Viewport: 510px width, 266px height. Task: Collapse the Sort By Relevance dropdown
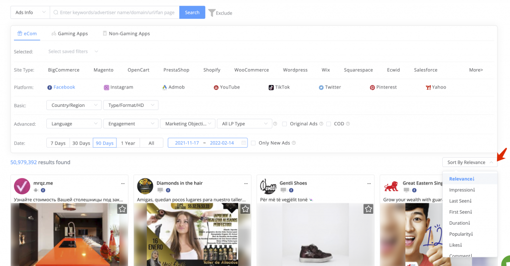point(470,163)
